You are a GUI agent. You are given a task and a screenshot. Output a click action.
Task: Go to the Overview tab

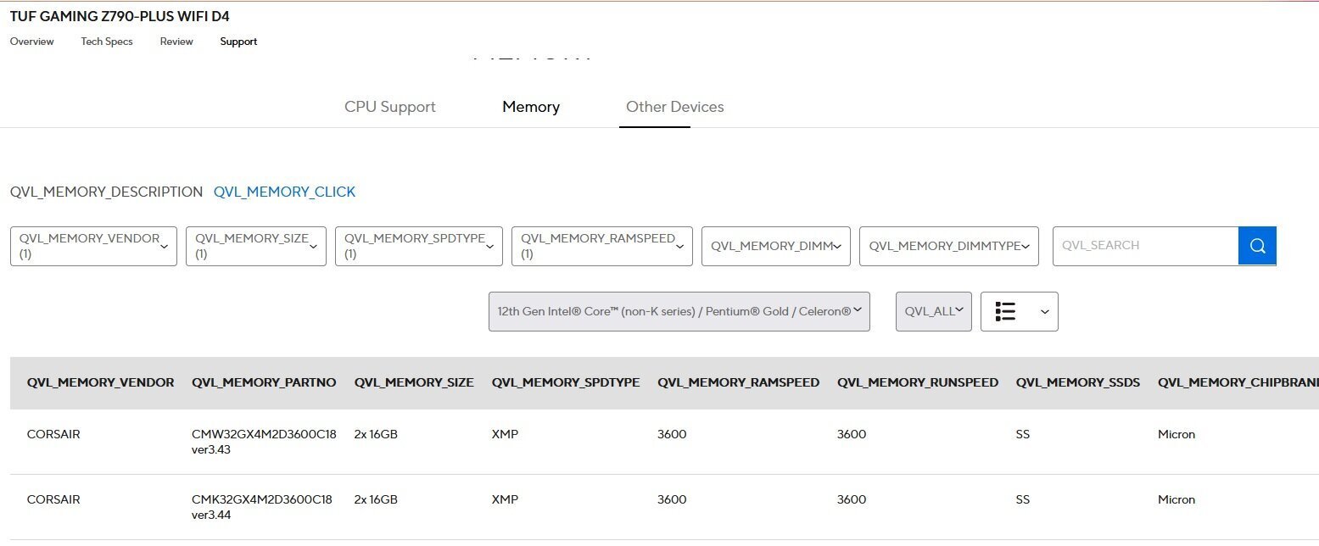click(32, 42)
